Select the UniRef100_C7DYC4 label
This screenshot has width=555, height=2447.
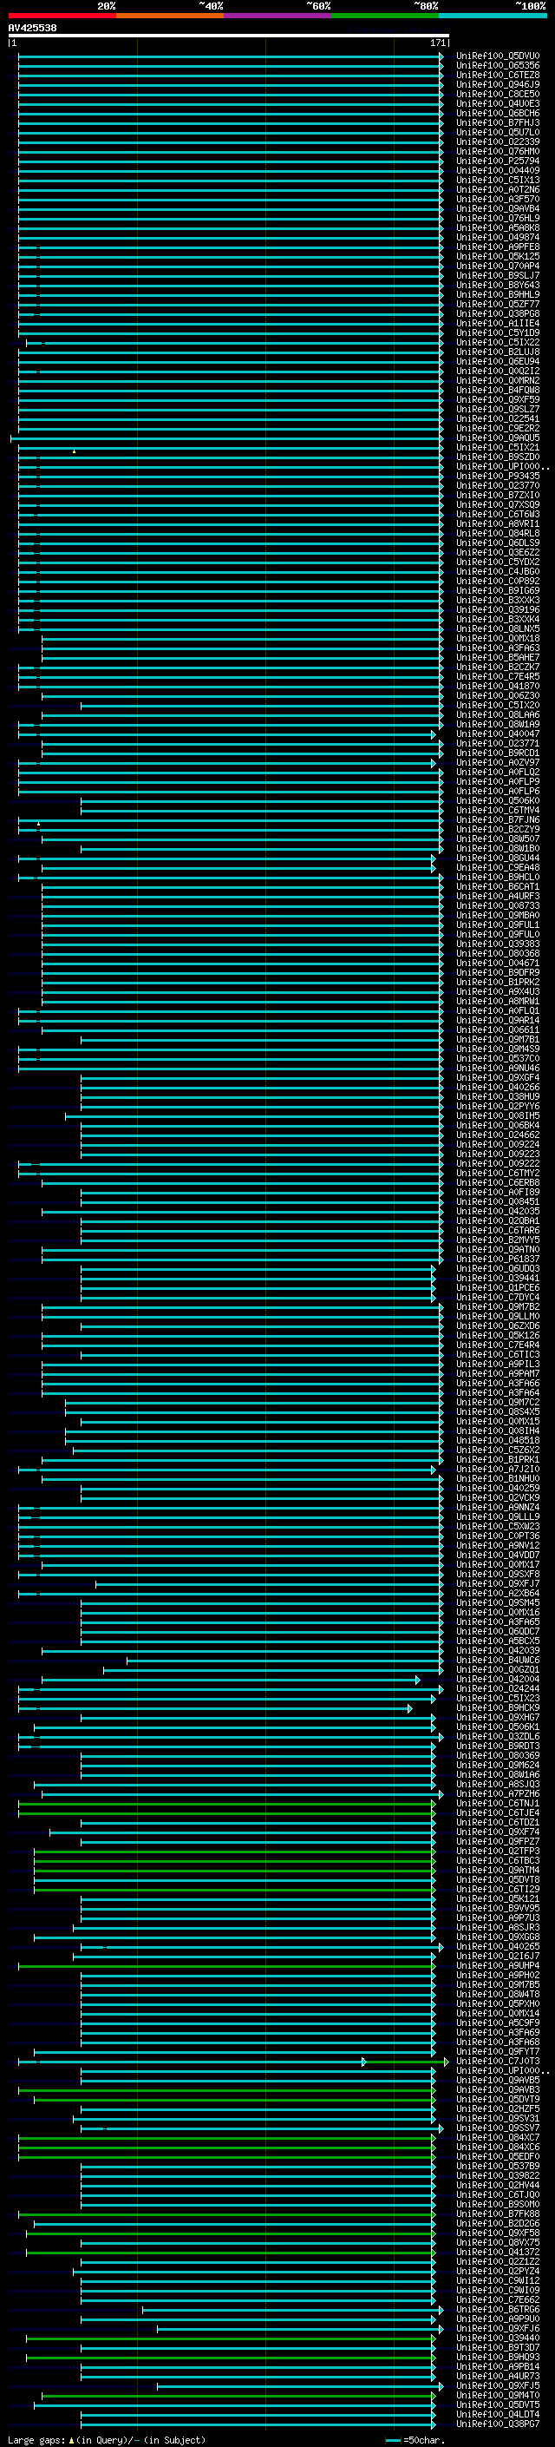pos(498,1298)
